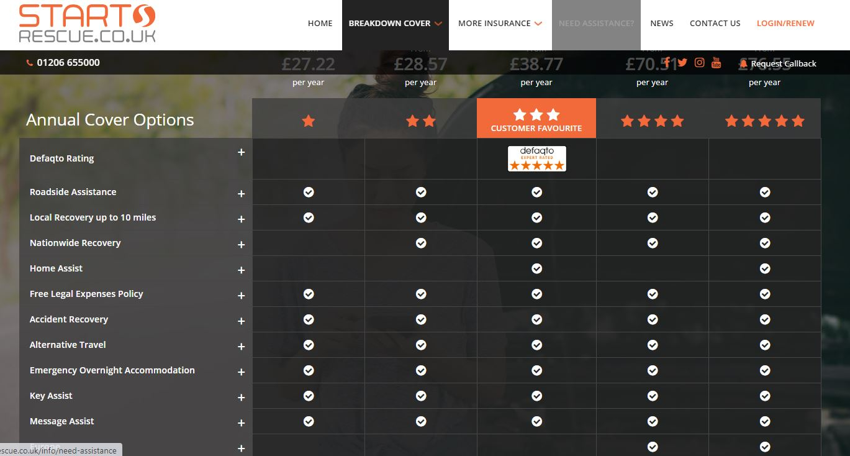This screenshot has width=850, height=456.
Task: Expand the Accident Recovery row
Action: 241,321
